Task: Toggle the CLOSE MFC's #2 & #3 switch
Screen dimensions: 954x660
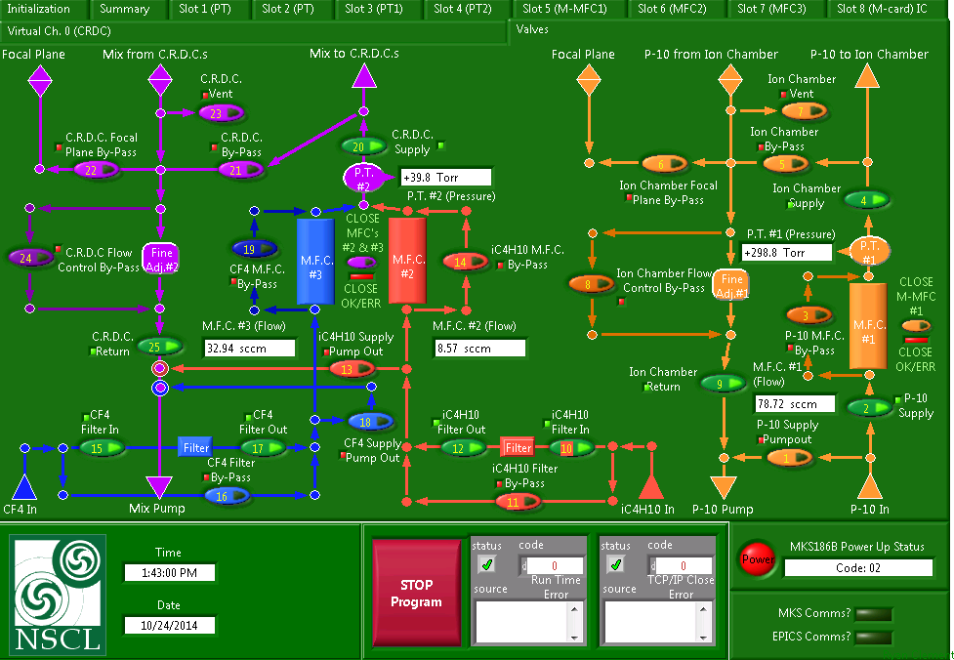Action: coord(361,263)
